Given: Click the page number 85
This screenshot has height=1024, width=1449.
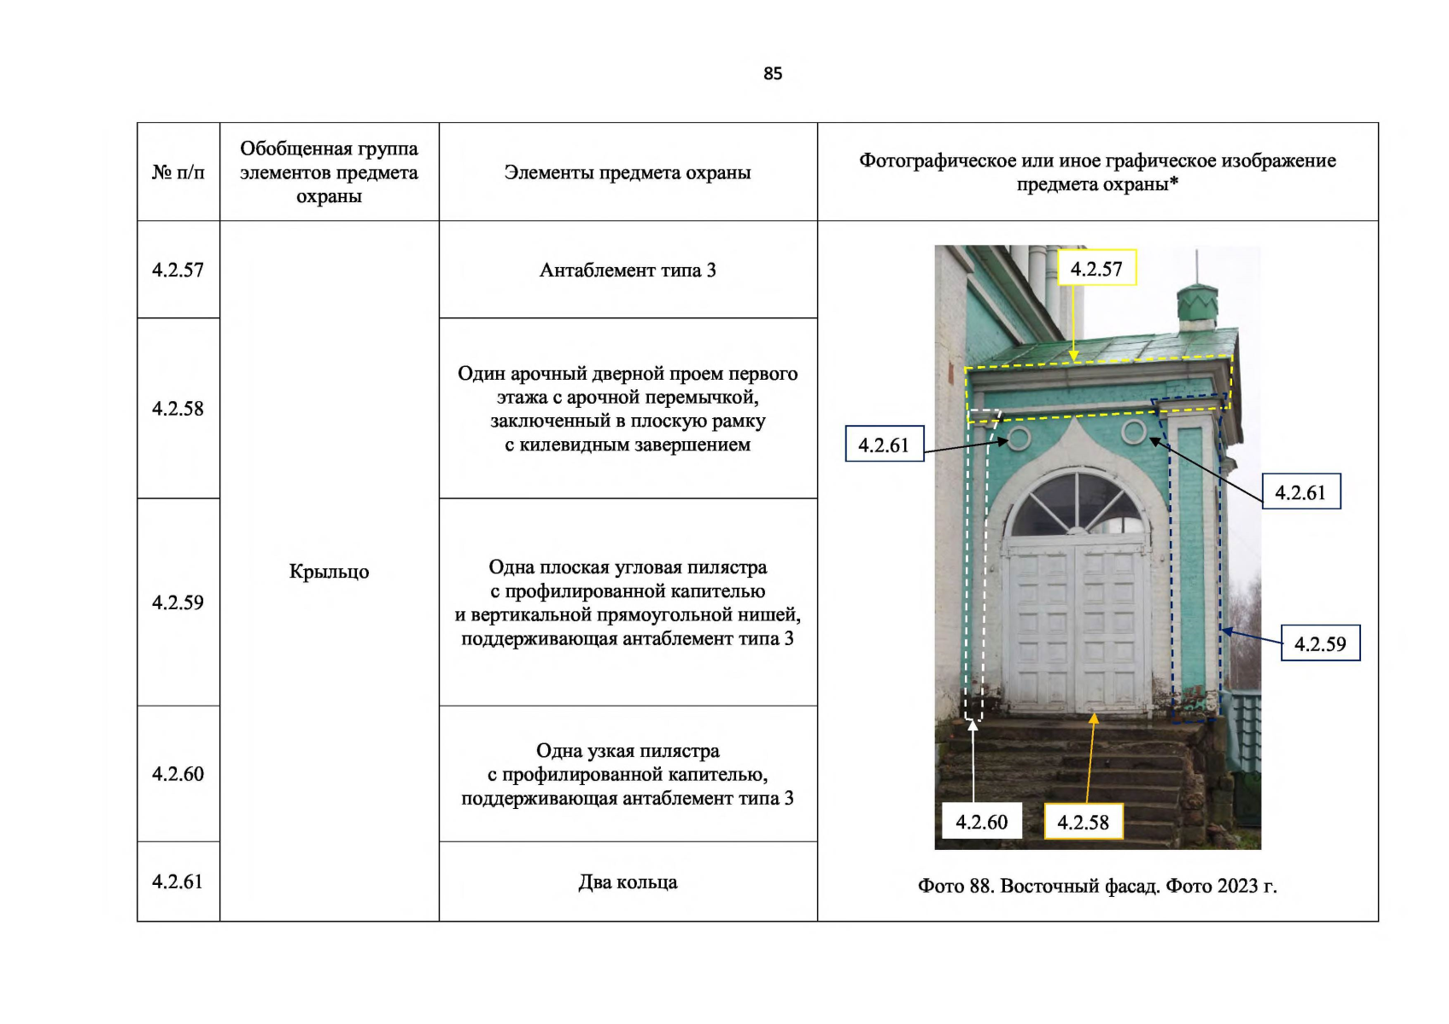Looking at the screenshot, I should click(772, 74).
